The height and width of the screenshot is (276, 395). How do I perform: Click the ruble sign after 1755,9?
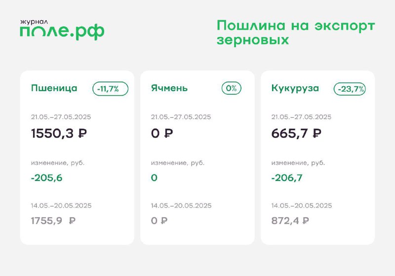point(72,221)
